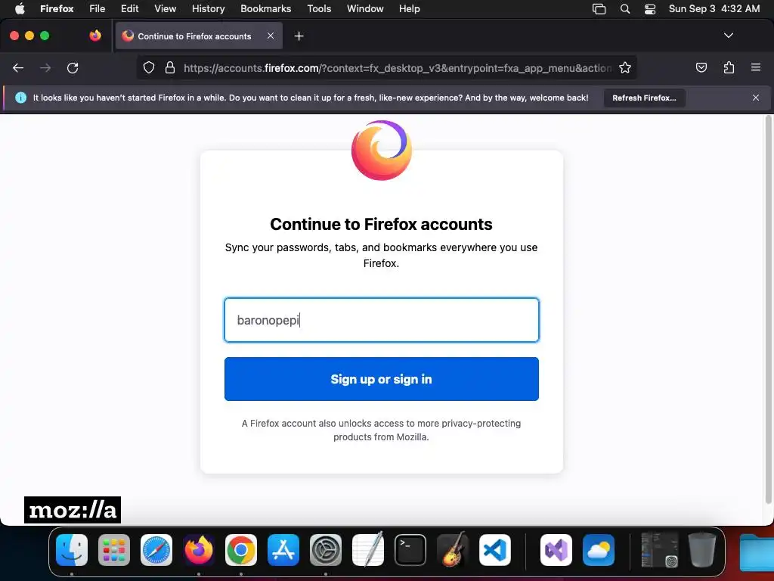Click the forward navigation arrow
Image resolution: width=774 pixels, height=581 pixels.
[x=45, y=67]
